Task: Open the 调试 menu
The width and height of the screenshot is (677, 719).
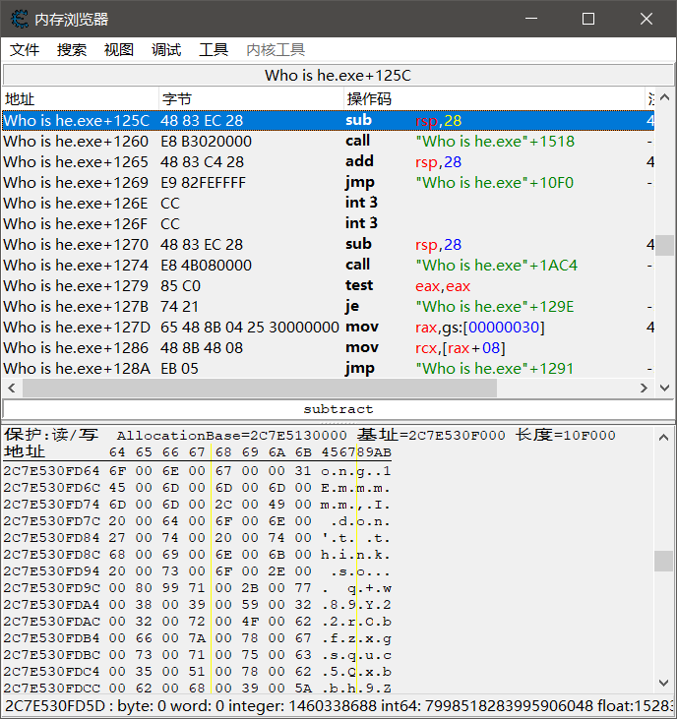Action: (166, 50)
